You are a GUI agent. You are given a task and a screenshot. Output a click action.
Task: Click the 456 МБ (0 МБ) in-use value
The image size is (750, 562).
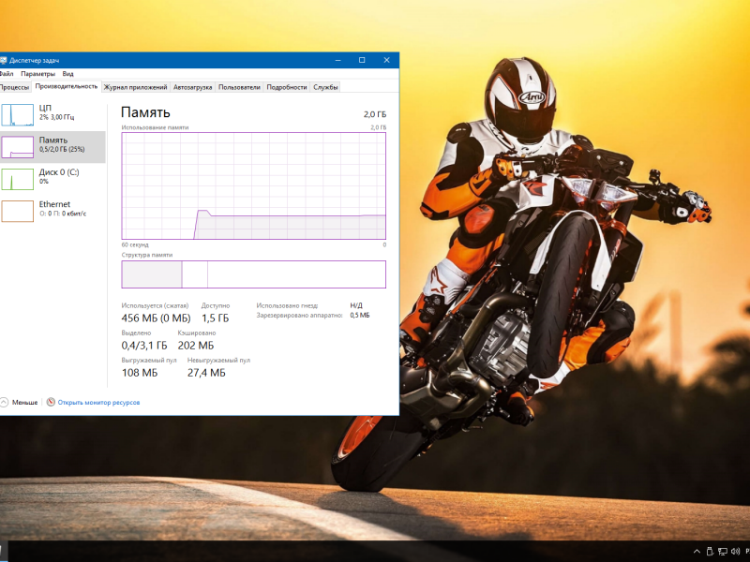point(156,318)
